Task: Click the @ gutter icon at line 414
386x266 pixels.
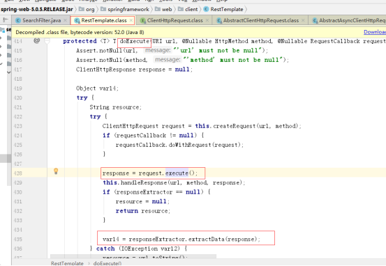Action: [x=37, y=40]
